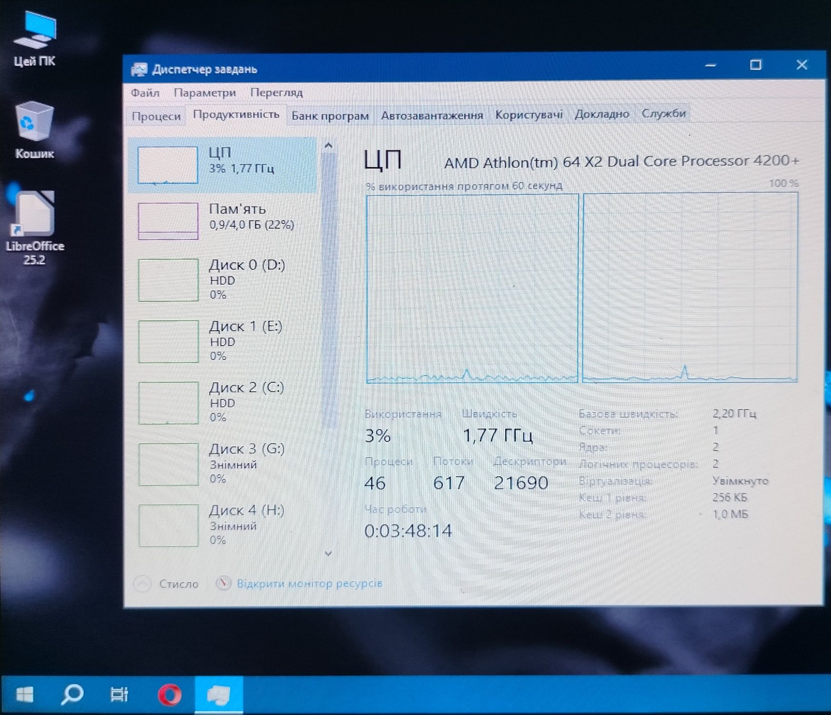Click the sidebar scroll-up arrow

328,146
